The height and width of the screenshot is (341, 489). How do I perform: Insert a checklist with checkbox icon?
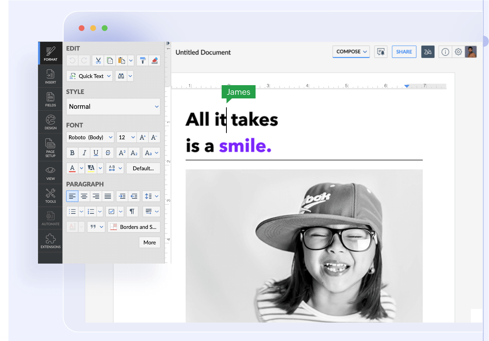point(111,212)
